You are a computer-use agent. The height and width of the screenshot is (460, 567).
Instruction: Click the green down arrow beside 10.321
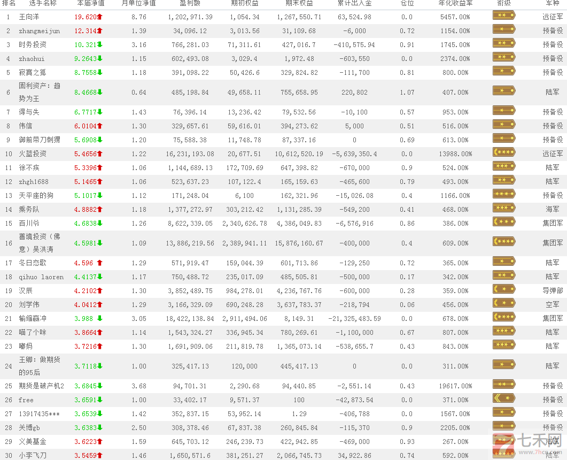(x=100, y=44)
